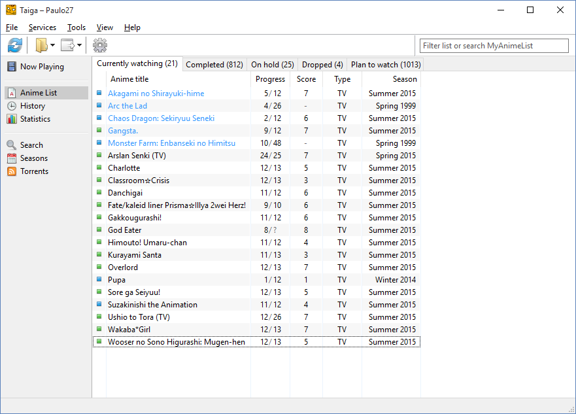The height and width of the screenshot is (414, 576).
Task: Switch to the Completed (812) tab
Action: coord(214,65)
